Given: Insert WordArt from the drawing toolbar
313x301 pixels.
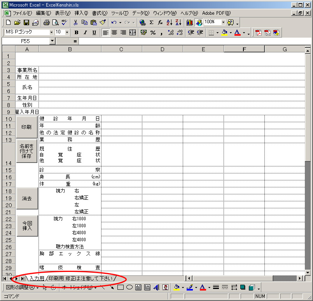Looking at the screenshot, I should tap(156, 287).
